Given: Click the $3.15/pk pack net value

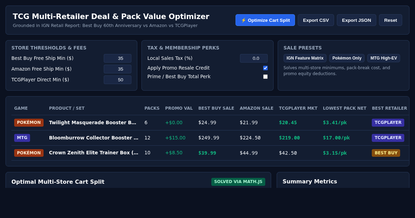Looking at the screenshot, I should click(x=335, y=153).
